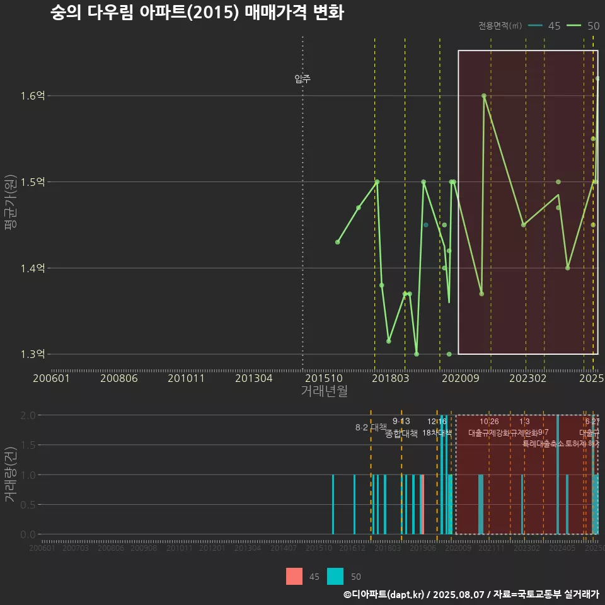
Task: Click the 1.6억 y-axis label
Action: (x=33, y=96)
